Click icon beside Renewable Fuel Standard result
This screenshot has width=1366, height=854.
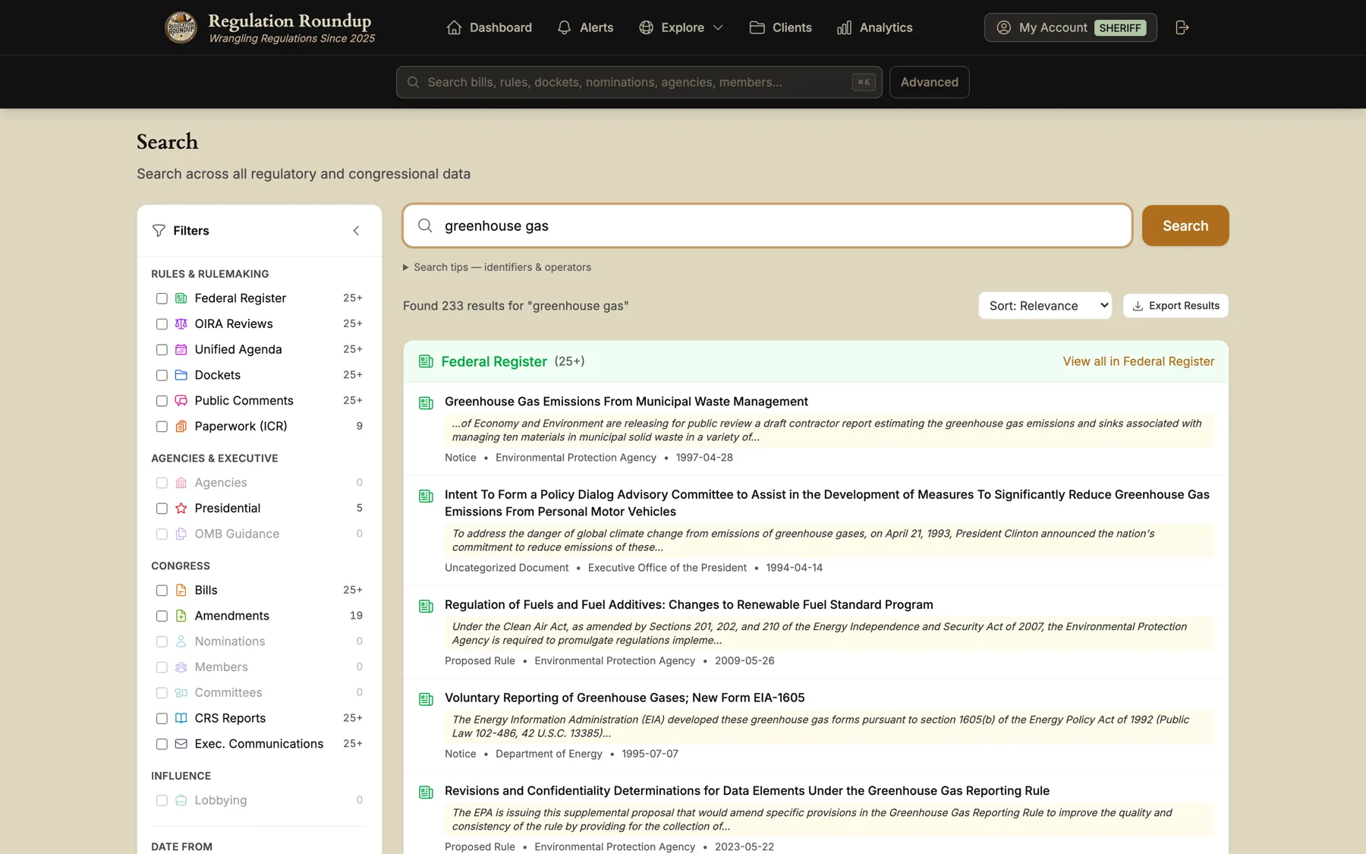(x=426, y=607)
